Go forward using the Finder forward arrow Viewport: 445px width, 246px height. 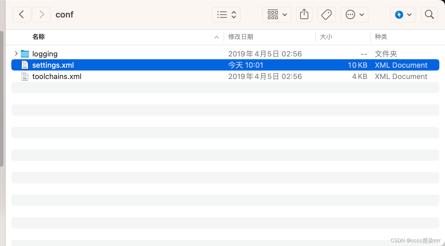(41, 14)
